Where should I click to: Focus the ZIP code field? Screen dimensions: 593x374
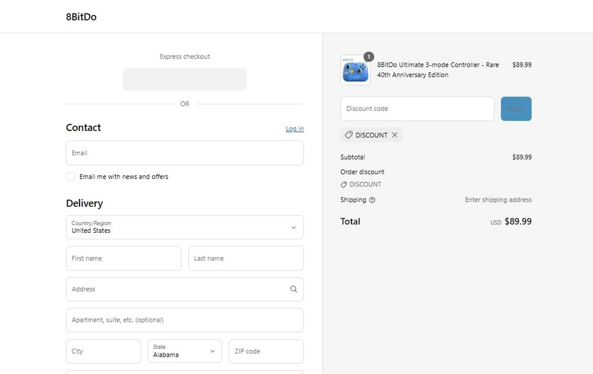266,351
